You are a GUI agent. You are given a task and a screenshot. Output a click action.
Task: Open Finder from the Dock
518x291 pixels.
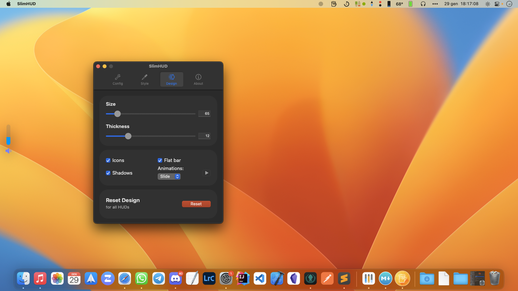pyautogui.click(x=23, y=278)
